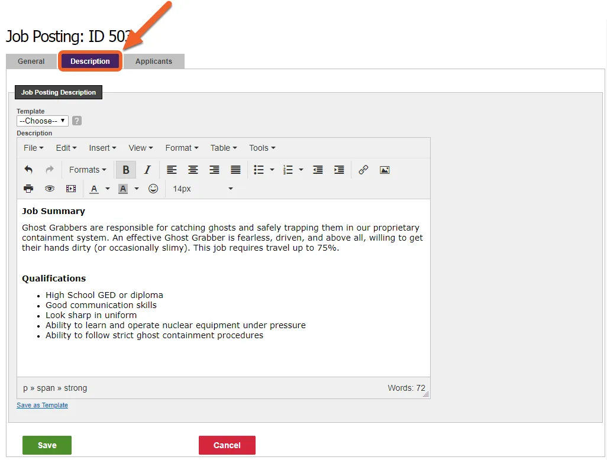The width and height of the screenshot is (607, 460).
Task: Open the Format menu
Action: click(182, 148)
